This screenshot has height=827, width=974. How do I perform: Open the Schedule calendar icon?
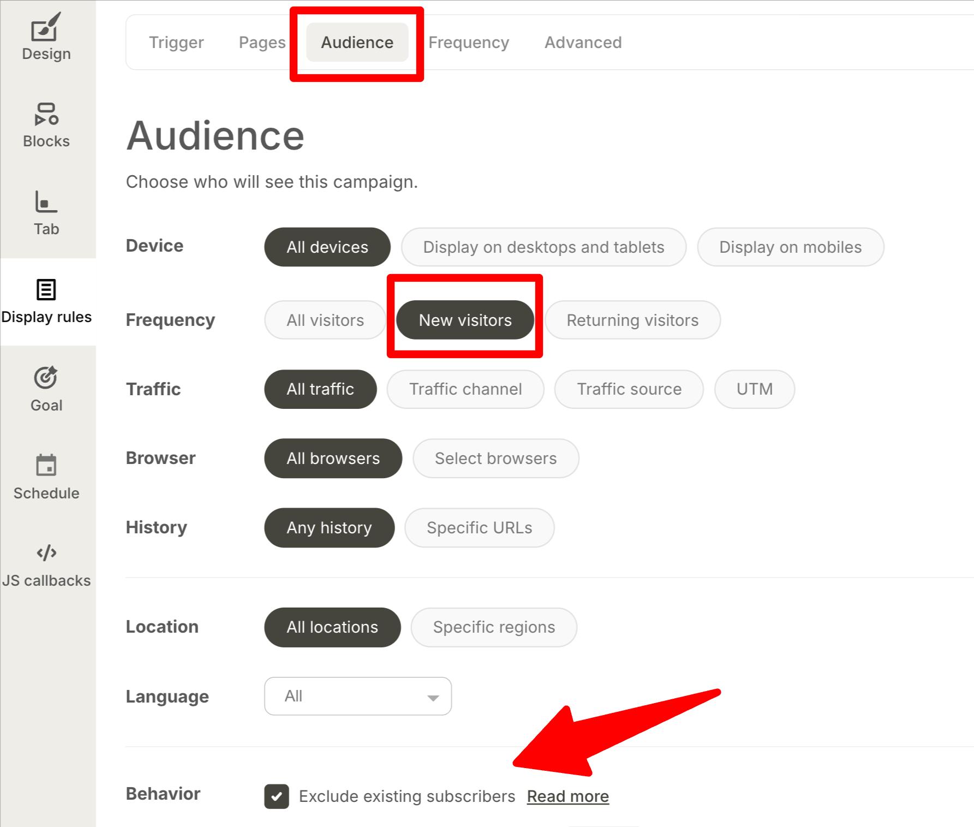(46, 466)
